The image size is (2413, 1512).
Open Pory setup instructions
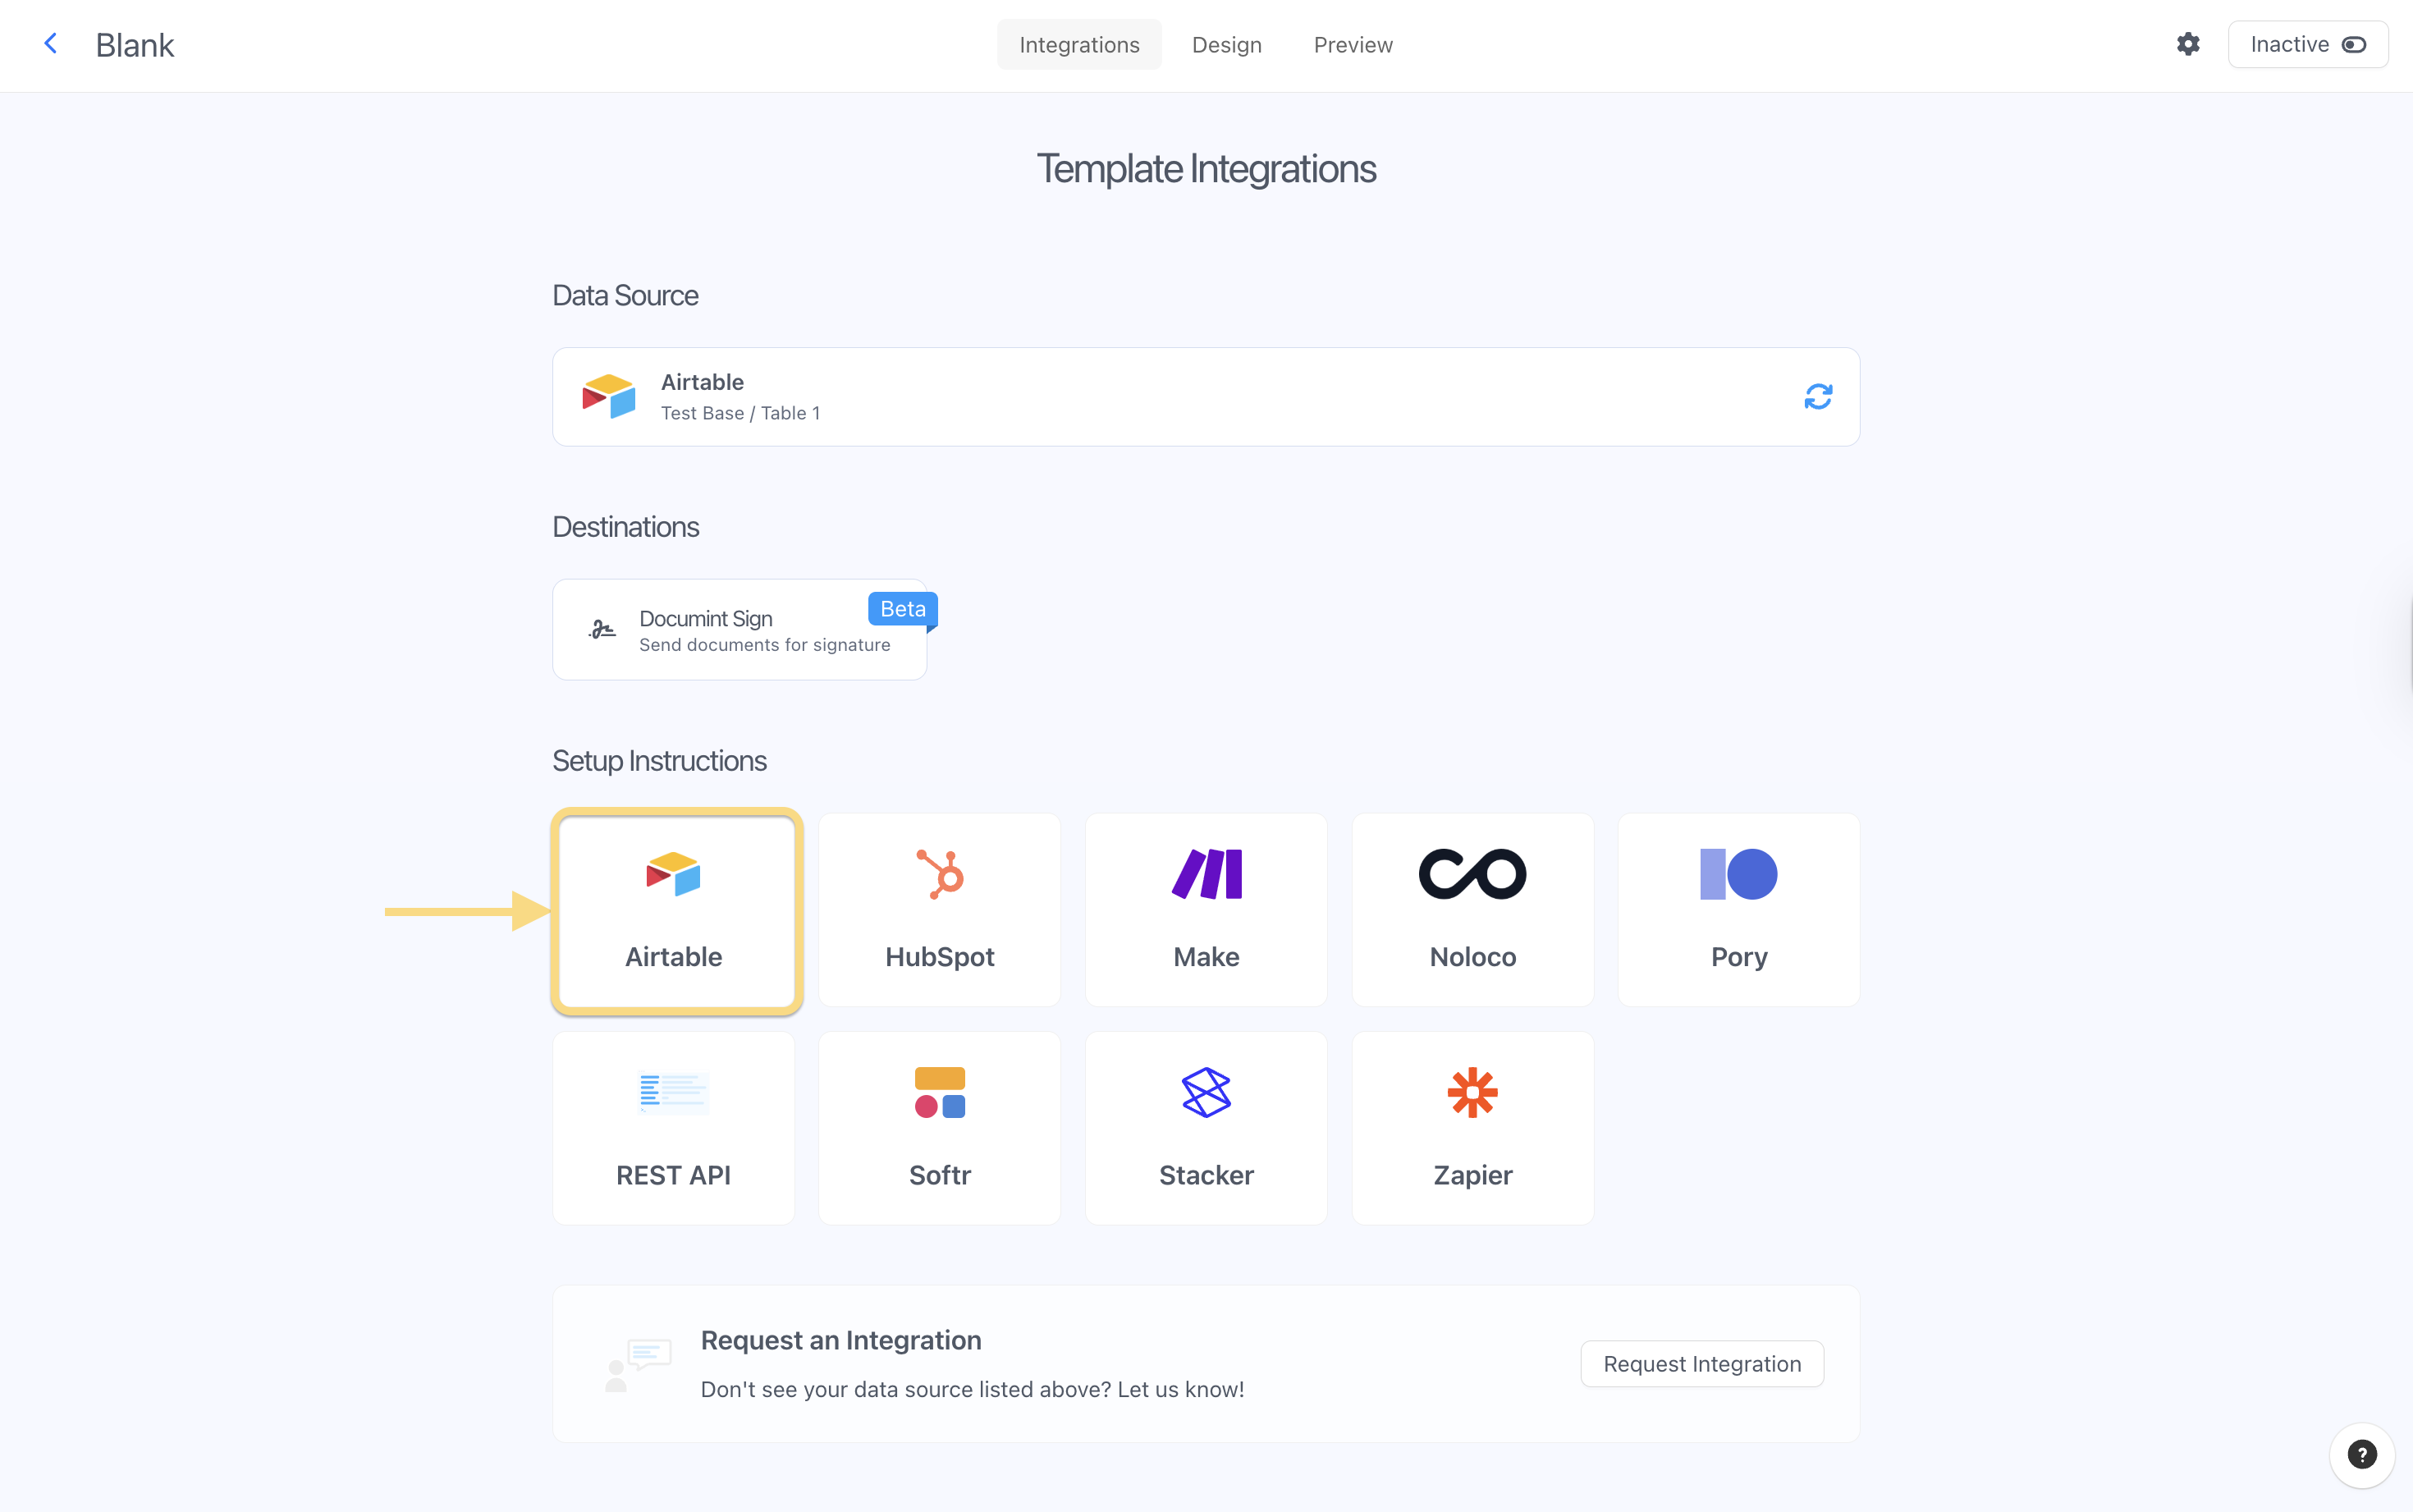(x=1738, y=909)
